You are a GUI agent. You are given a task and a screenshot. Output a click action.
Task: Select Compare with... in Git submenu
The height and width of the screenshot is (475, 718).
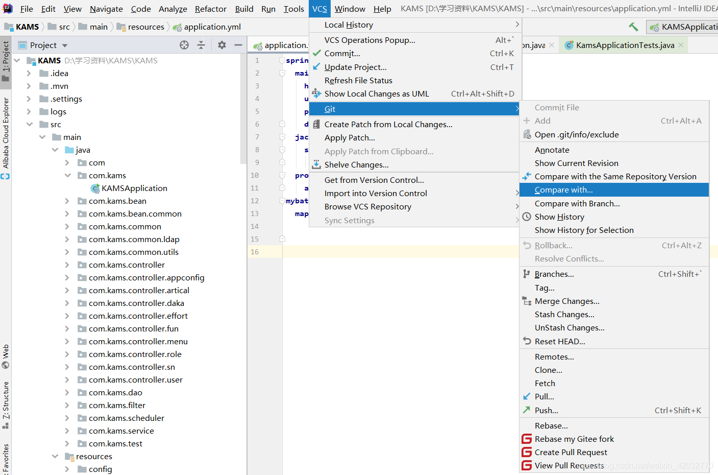point(614,190)
